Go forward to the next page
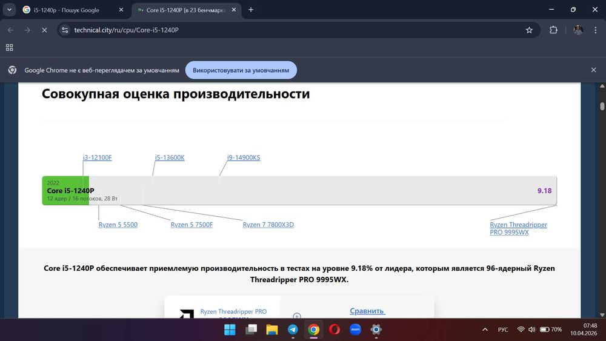 (x=27, y=30)
